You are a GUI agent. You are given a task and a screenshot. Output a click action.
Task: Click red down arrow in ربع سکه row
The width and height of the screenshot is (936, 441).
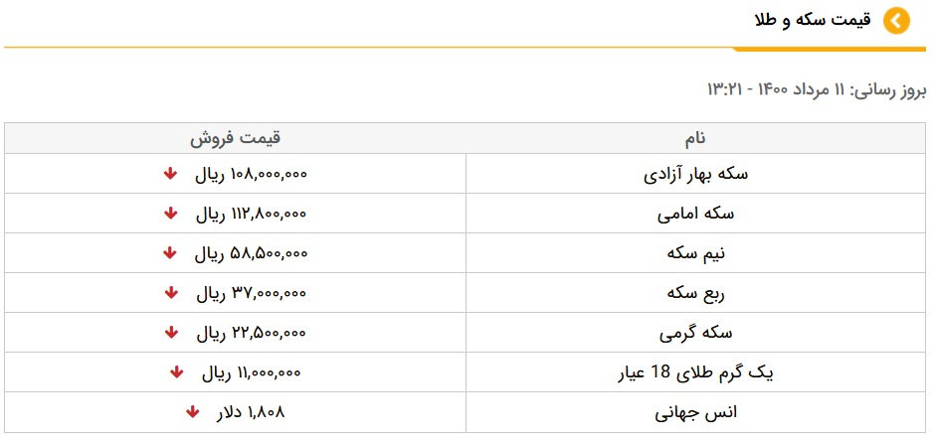(x=170, y=293)
